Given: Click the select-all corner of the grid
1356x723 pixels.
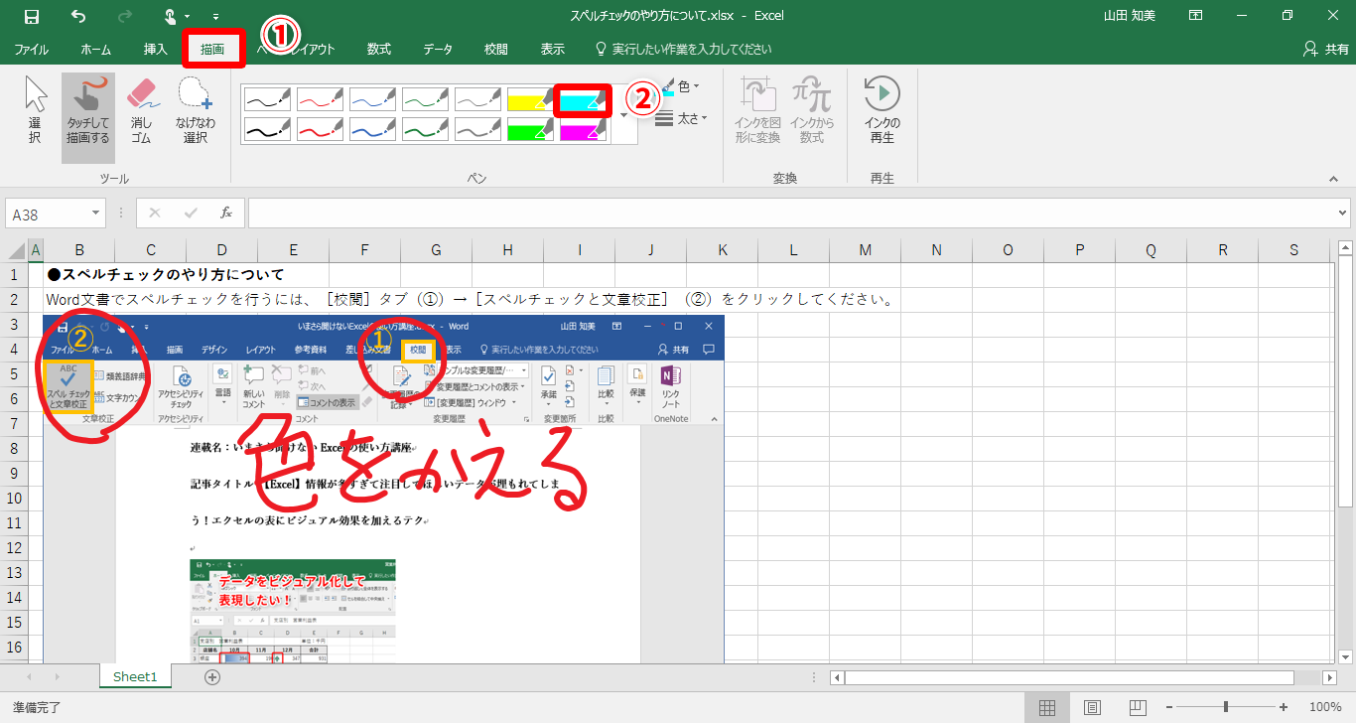Looking at the screenshot, I should pos(15,250).
